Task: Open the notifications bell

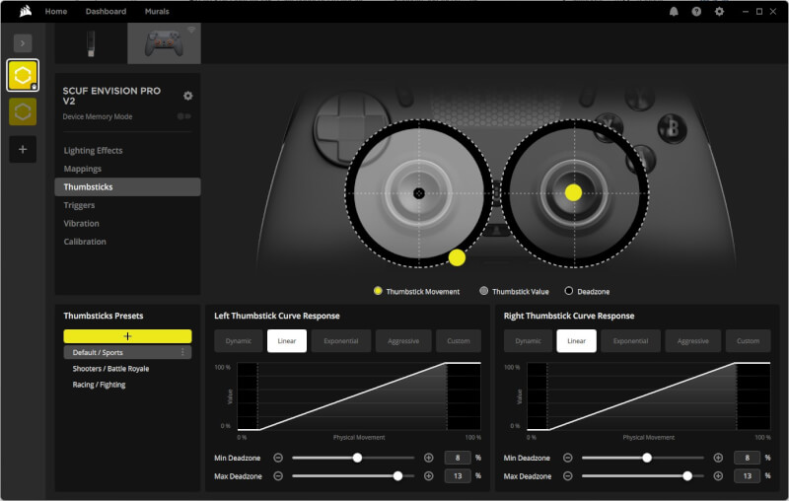Action: pos(674,12)
